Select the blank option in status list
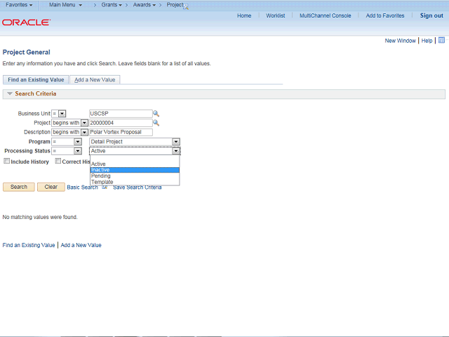 point(135,158)
